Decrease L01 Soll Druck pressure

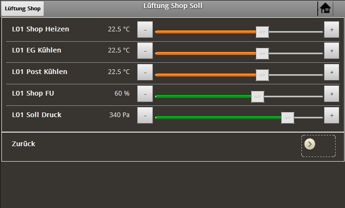tap(145, 115)
